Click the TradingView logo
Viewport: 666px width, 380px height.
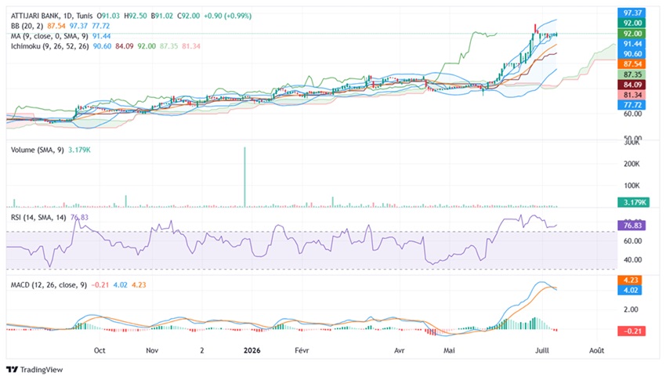(x=34, y=369)
